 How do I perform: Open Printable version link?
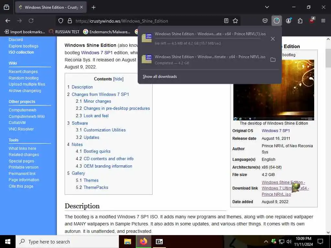coord(23,167)
